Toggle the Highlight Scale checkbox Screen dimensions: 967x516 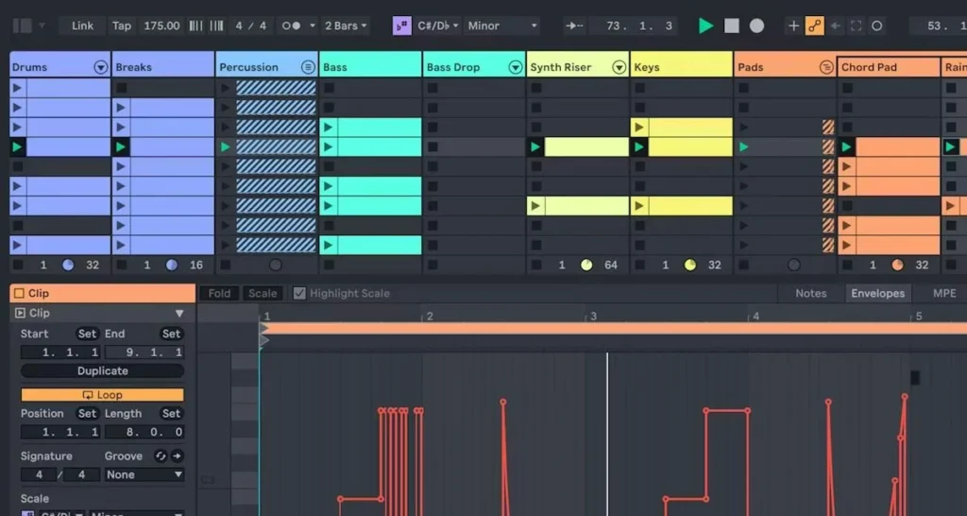299,293
